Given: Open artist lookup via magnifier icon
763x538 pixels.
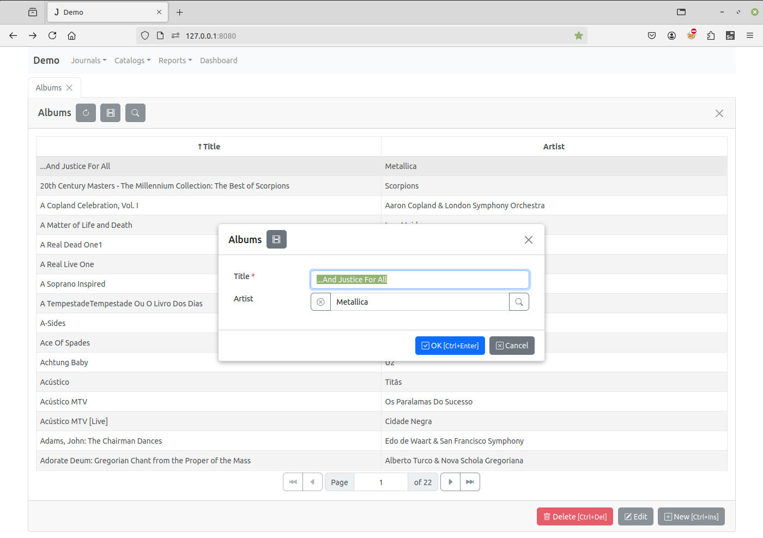Looking at the screenshot, I should click(x=519, y=302).
